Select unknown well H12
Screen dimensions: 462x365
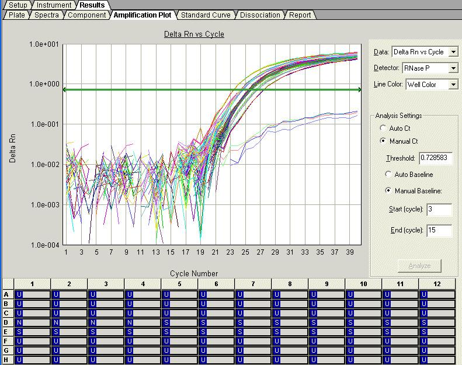[437, 360]
